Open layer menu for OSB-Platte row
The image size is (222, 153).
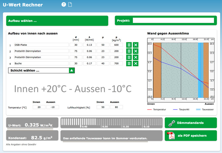[x=129, y=45]
